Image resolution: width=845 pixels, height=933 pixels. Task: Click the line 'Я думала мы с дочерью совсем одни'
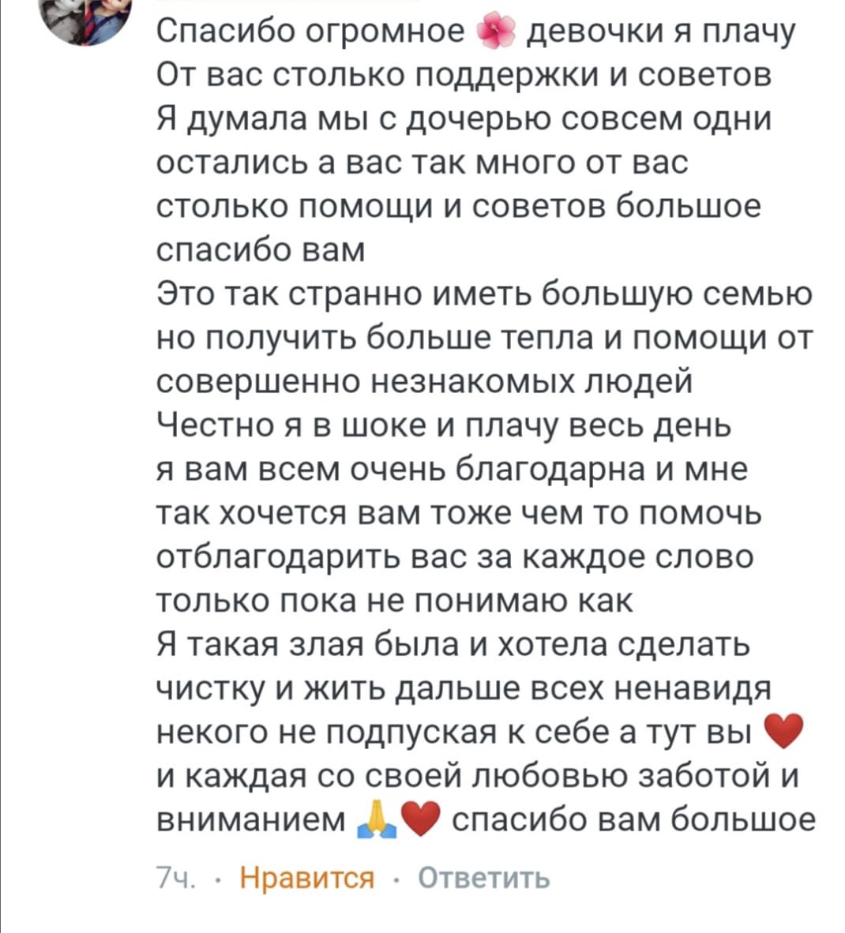pyautogui.click(x=464, y=120)
